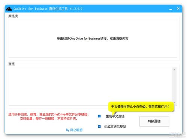Click the red text 适用于开发者、教育、商业版
The image size is (187, 139).
[30, 114]
